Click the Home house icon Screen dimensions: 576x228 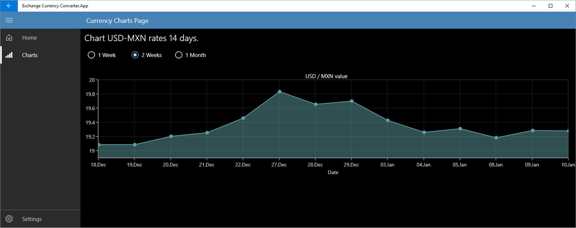(9, 38)
